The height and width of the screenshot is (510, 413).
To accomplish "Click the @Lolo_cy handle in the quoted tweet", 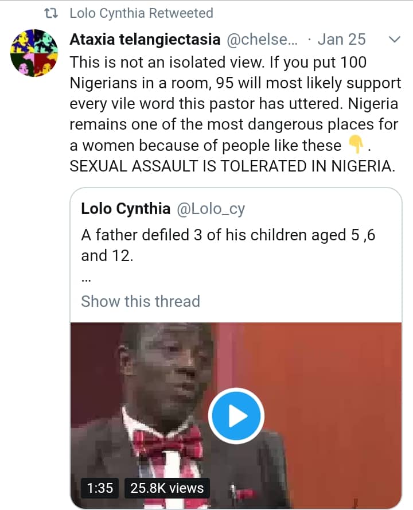I will coord(210,208).
